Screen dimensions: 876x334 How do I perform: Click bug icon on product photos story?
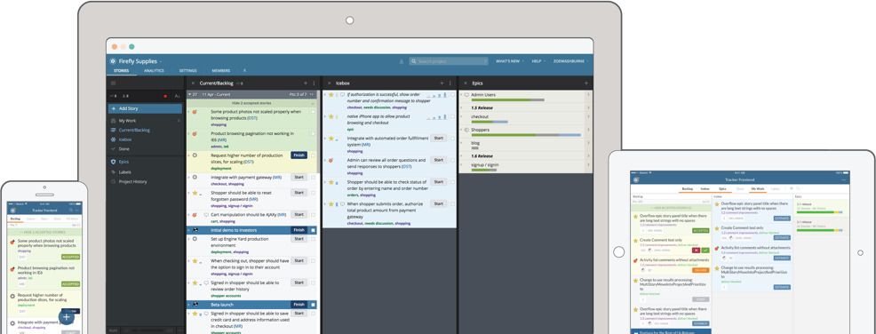(x=195, y=112)
